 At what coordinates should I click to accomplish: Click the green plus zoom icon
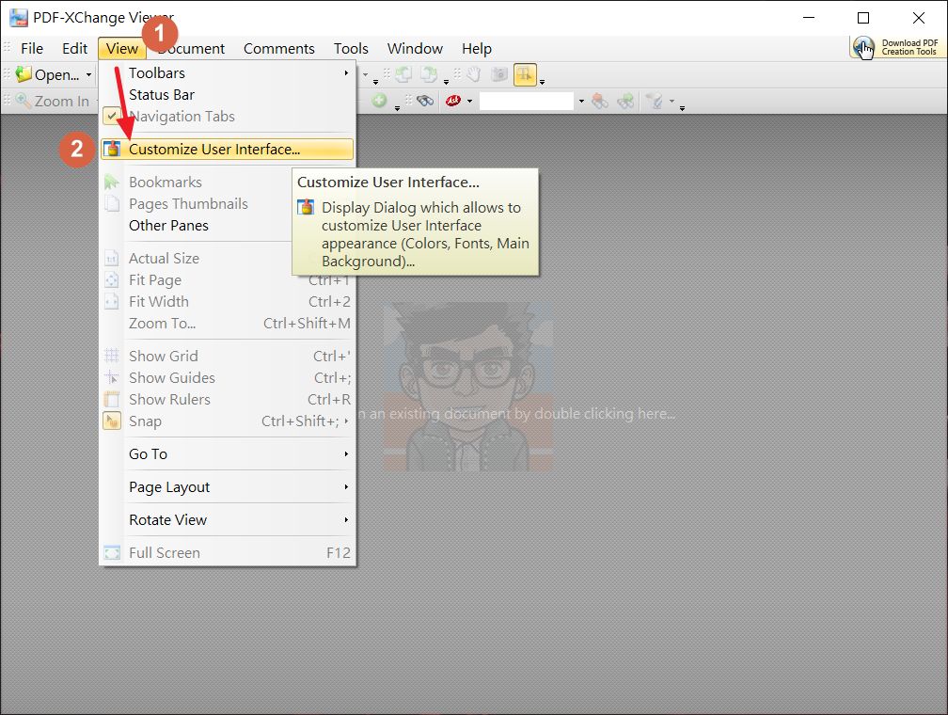point(379,101)
